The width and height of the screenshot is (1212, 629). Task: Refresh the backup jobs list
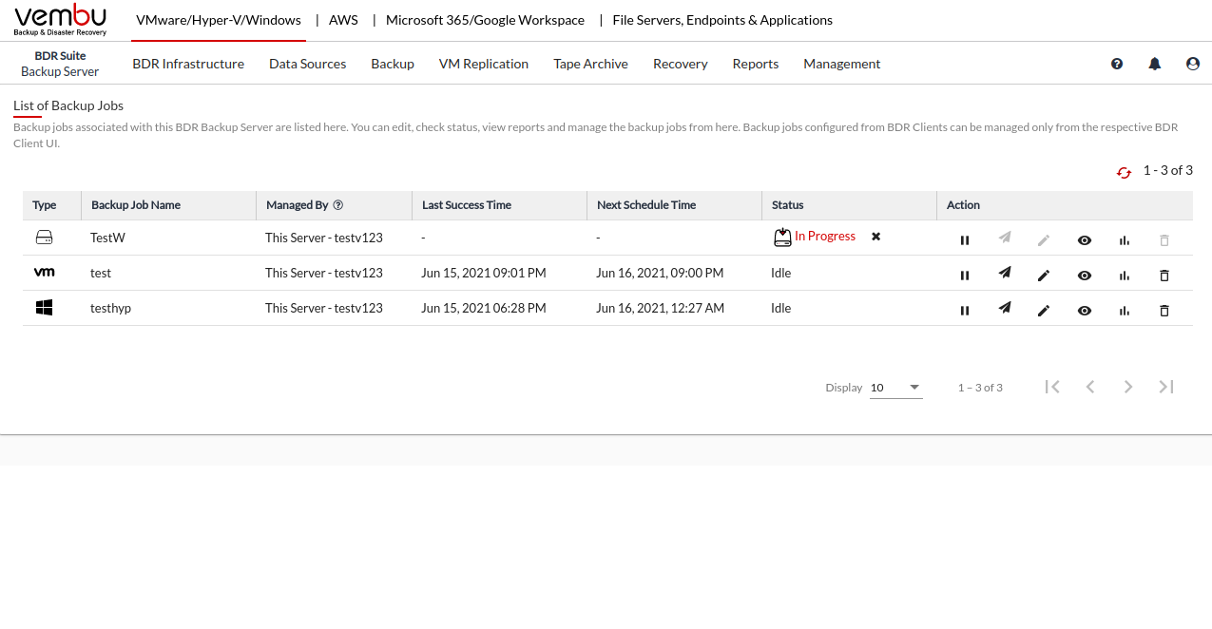(1124, 172)
